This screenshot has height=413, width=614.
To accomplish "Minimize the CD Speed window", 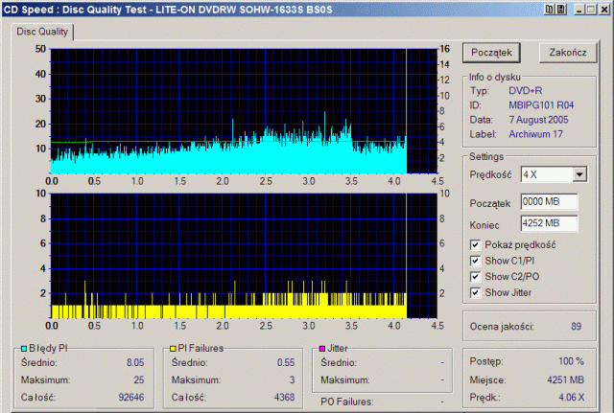I will click(x=579, y=10).
